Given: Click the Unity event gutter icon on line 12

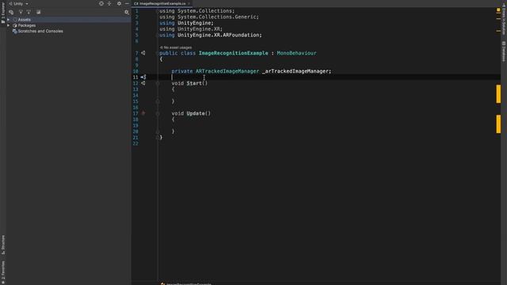Looking at the screenshot, I should pos(143,83).
